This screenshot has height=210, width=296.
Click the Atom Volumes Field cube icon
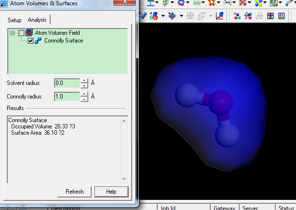tap(29, 33)
